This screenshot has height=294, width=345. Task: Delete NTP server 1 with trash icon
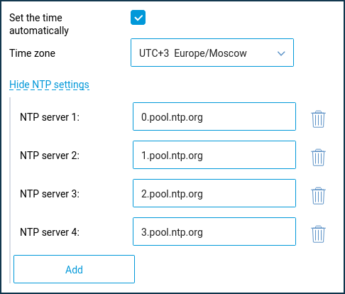click(318, 119)
